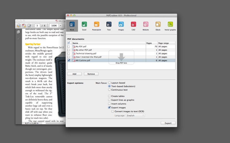Screen dimensions: 230x143
Task: Check the box for Technical drawing.pdf
Action: [69, 53]
